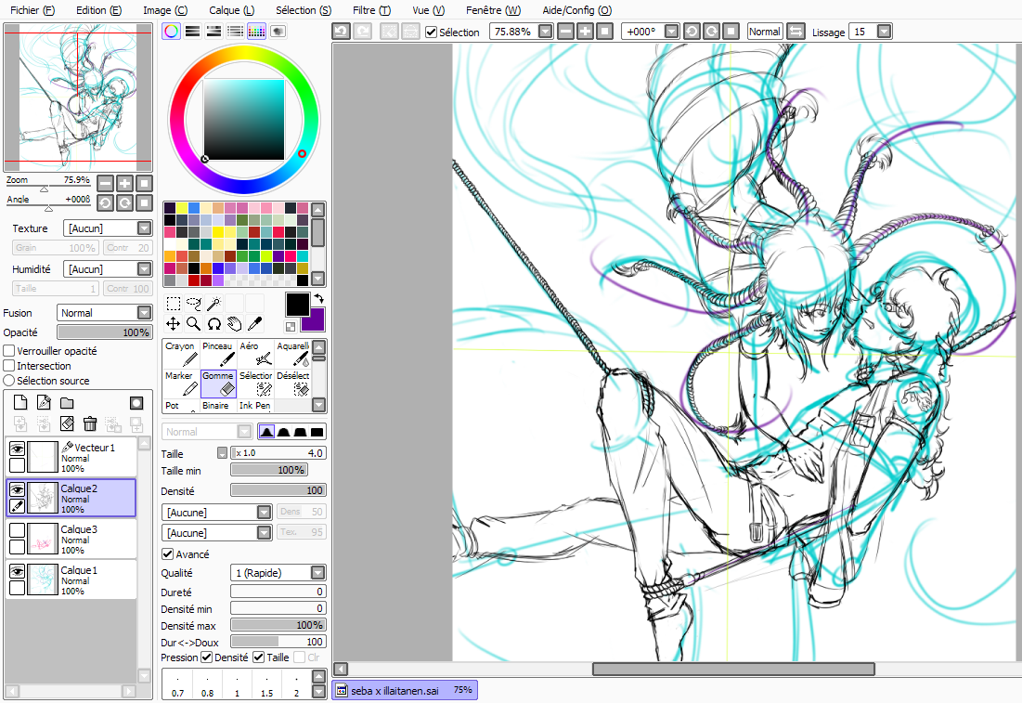
Task: Select the magic wand tool
Action: [x=213, y=304]
